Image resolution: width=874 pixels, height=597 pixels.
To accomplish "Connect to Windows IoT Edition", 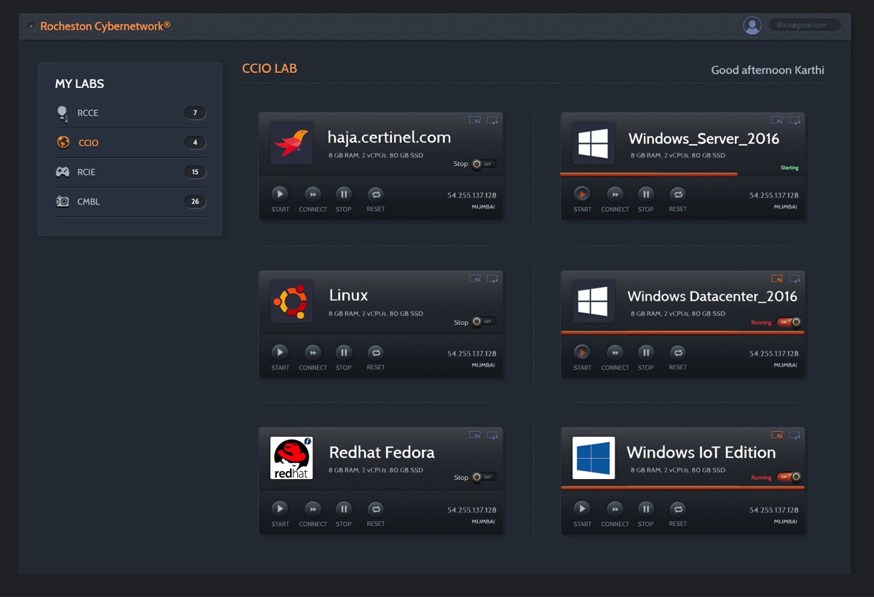I will click(615, 509).
